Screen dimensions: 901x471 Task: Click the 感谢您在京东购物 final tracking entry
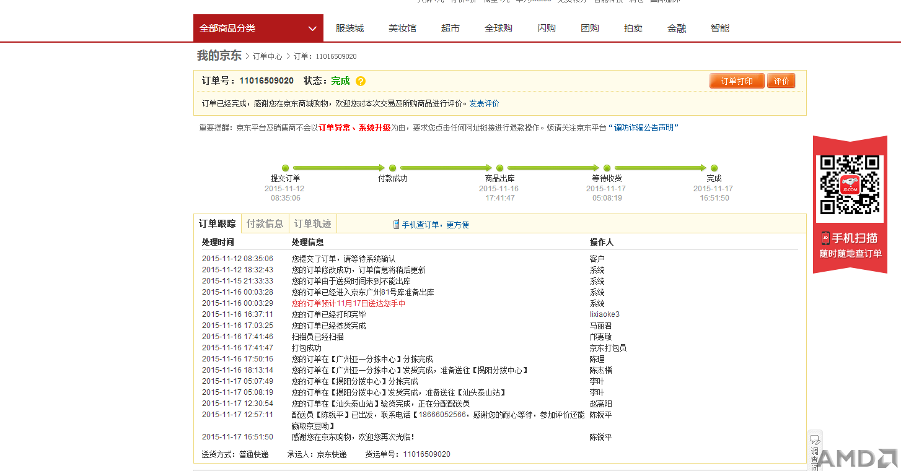353,437
